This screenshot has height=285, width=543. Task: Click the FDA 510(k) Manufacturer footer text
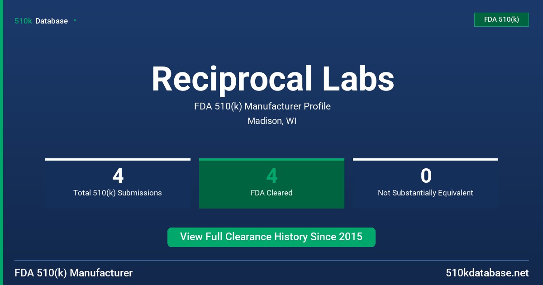74,273
